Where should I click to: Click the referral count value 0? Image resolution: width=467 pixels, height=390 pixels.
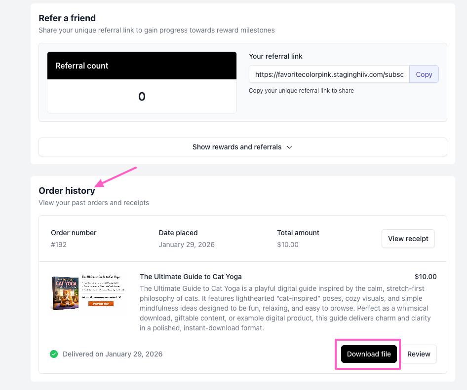pyautogui.click(x=142, y=97)
